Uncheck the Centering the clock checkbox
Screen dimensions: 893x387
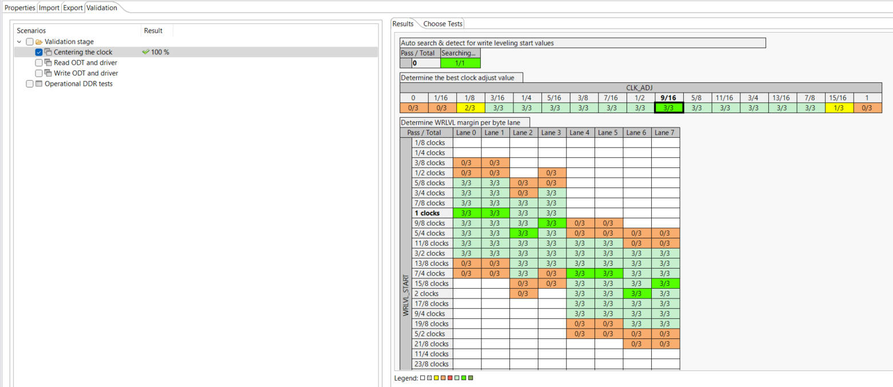click(38, 51)
